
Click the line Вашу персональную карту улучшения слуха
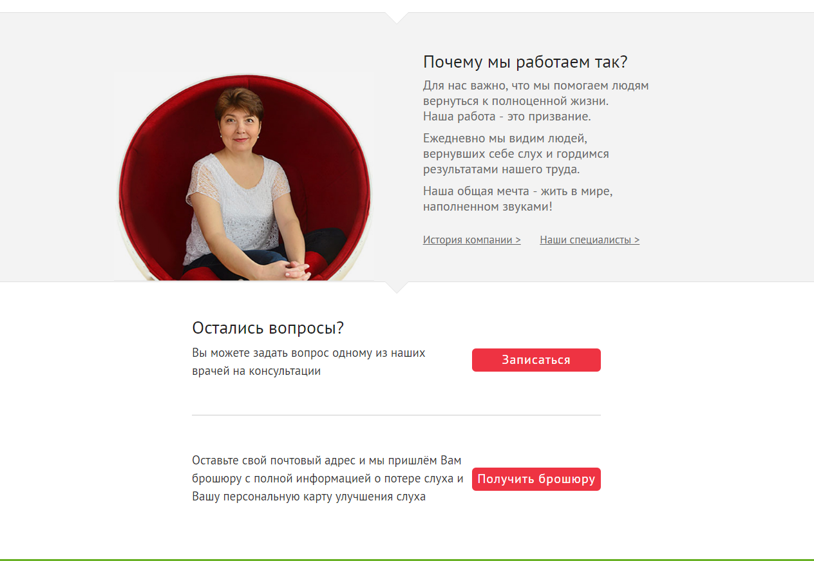coord(308,497)
